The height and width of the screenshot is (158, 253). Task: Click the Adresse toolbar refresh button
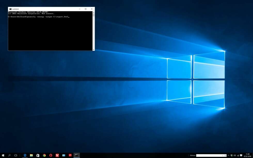[x=225, y=155]
